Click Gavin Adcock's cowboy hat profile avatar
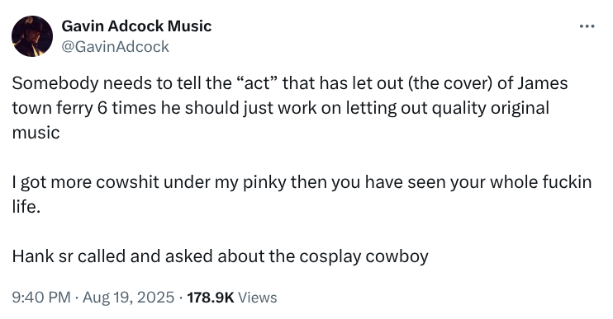This screenshot has height=319, width=613. [x=32, y=36]
